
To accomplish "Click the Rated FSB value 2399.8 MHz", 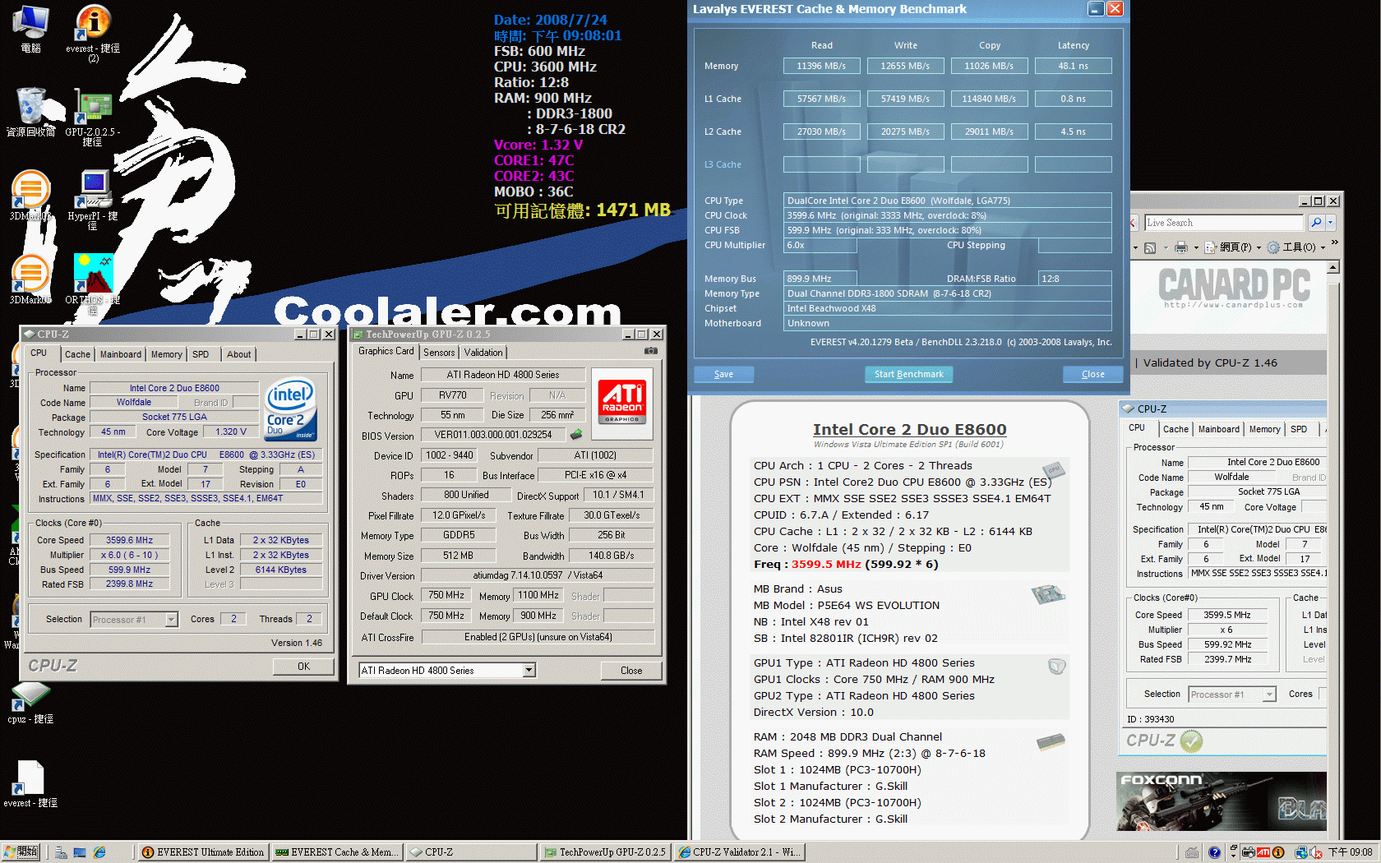I will tap(130, 584).
